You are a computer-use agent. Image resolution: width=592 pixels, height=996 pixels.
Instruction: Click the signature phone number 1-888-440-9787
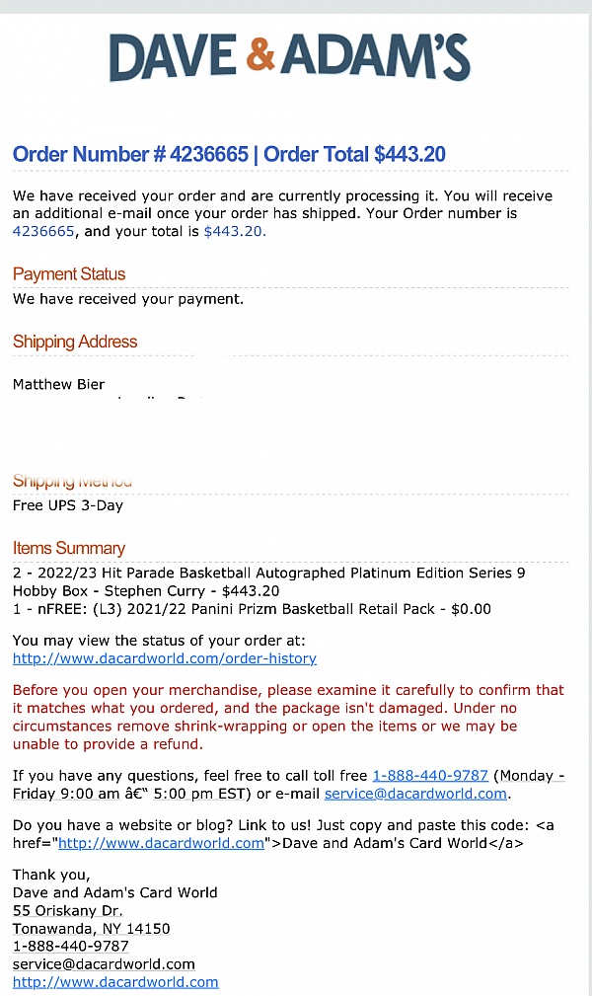[x=70, y=946]
